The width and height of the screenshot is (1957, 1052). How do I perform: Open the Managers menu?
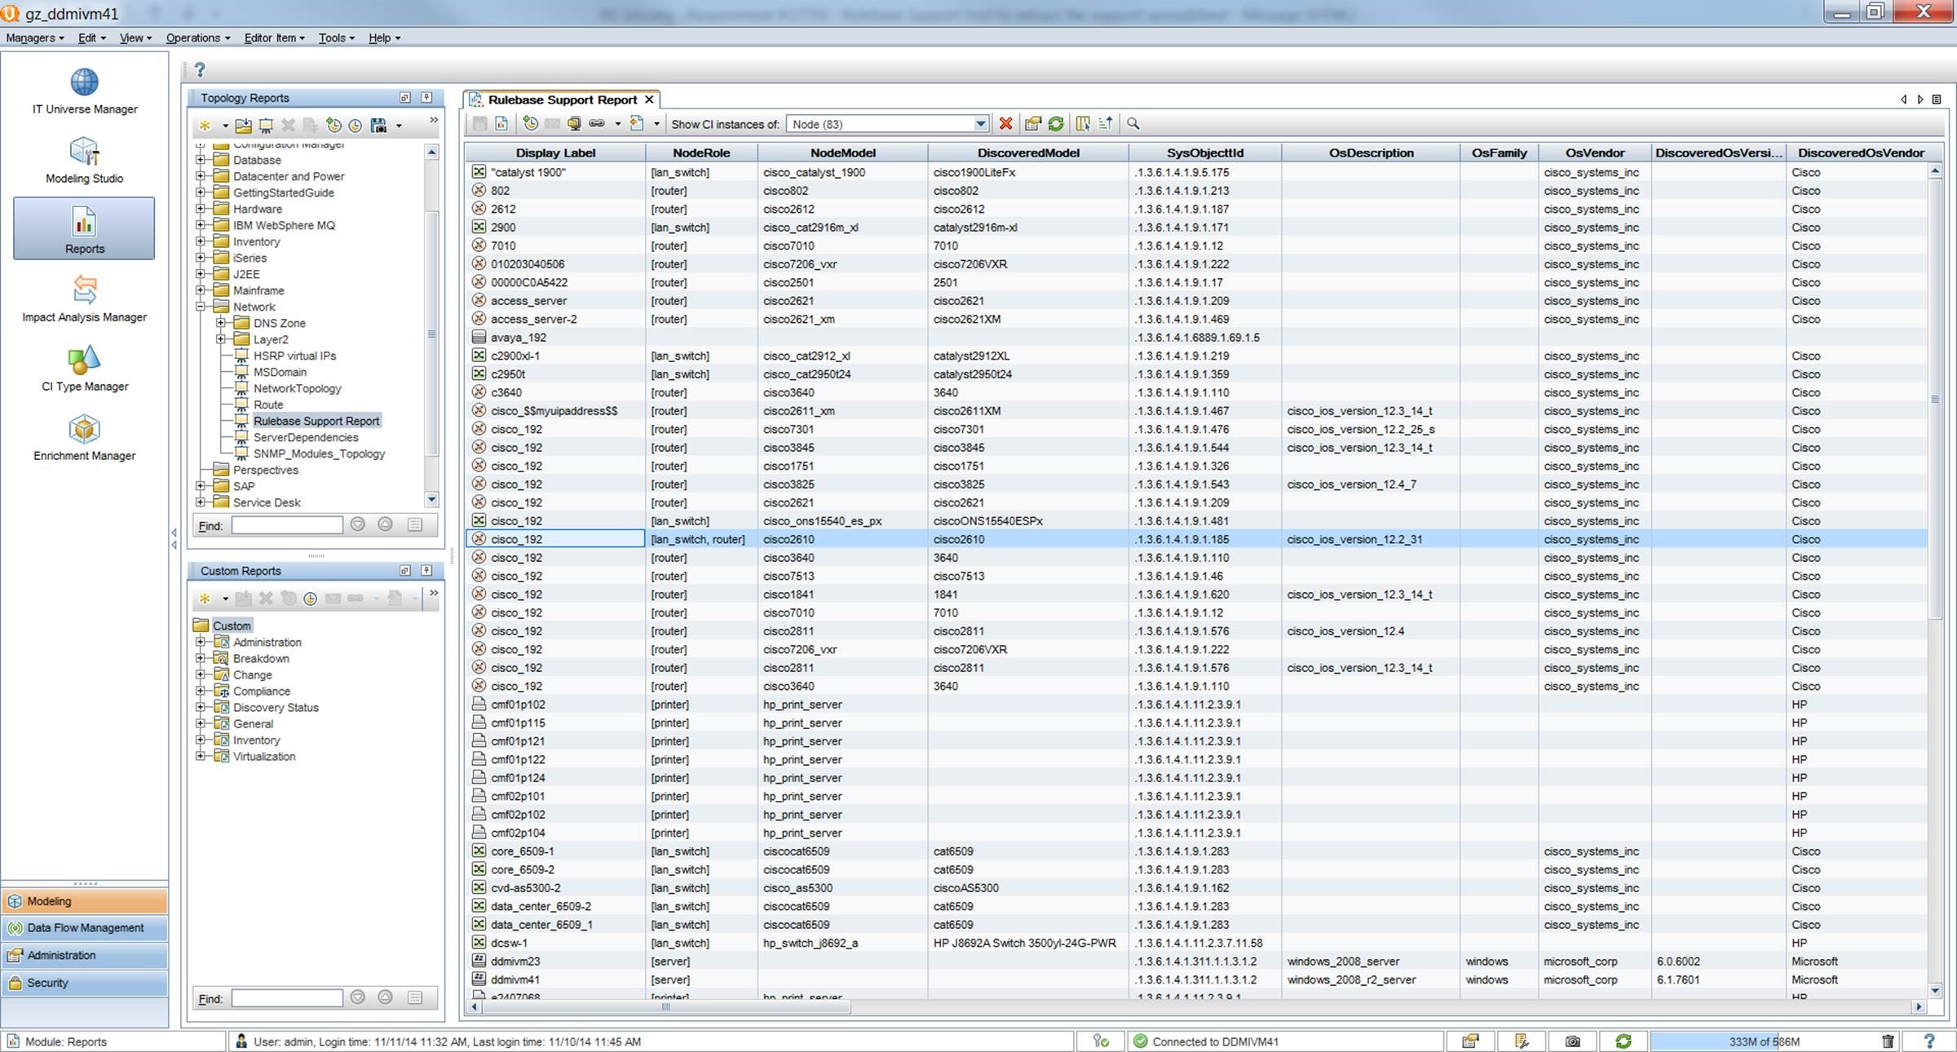coord(34,38)
